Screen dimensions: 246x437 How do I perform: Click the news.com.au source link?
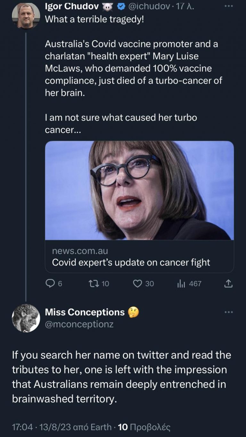pos(80,251)
